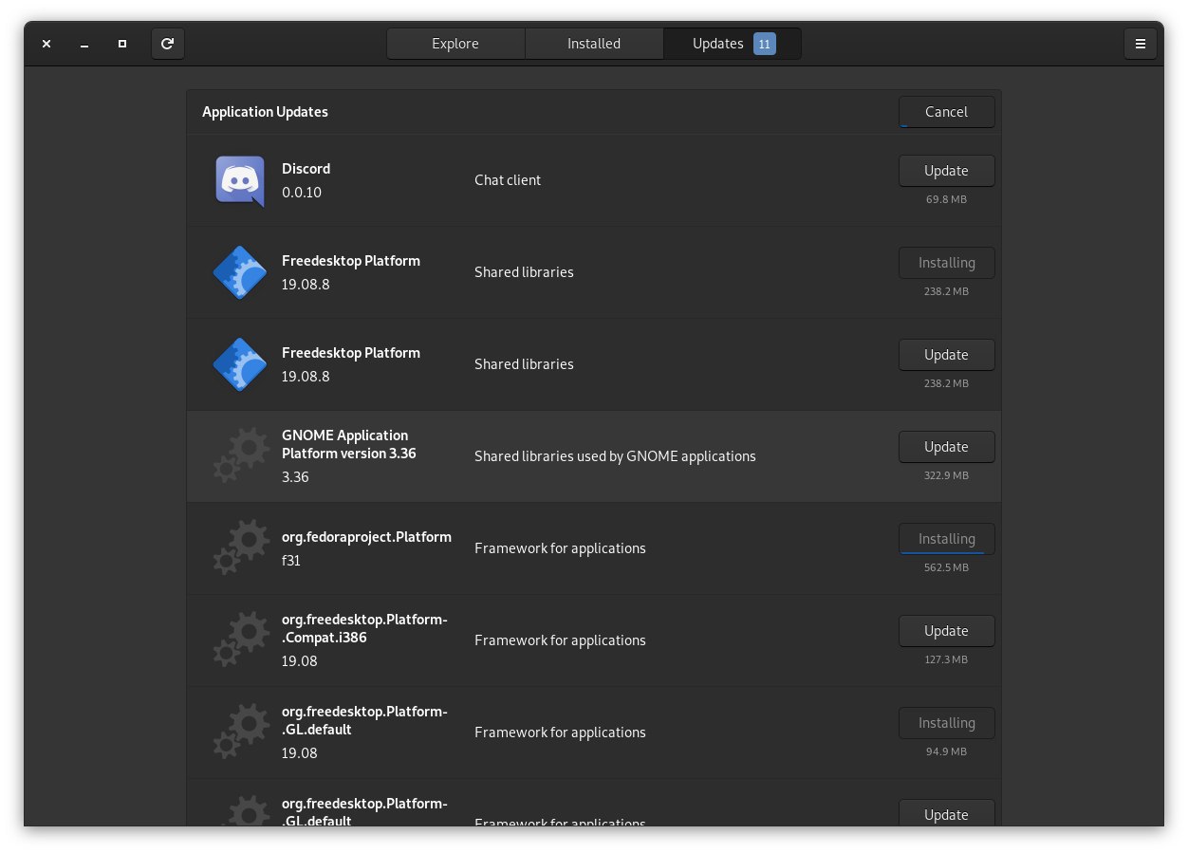This screenshot has height=853, width=1188.
Task: Update the second Freedesktop Platform entry
Action: click(x=947, y=355)
